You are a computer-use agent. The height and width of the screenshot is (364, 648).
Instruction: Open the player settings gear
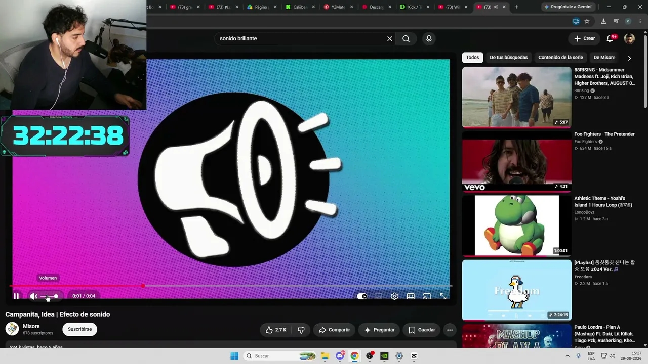click(394, 296)
